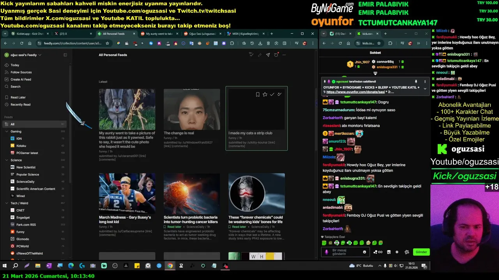Expand the pinned message in Kick chat
This screenshot has width=499, height=280.
(425, 89)
